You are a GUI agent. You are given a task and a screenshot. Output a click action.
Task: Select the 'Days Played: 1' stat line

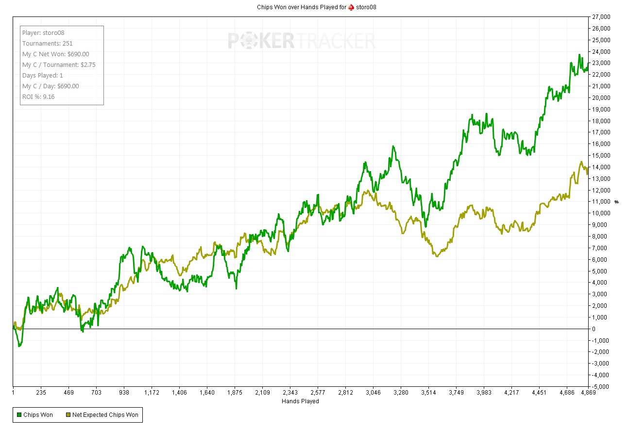[42, 76]
